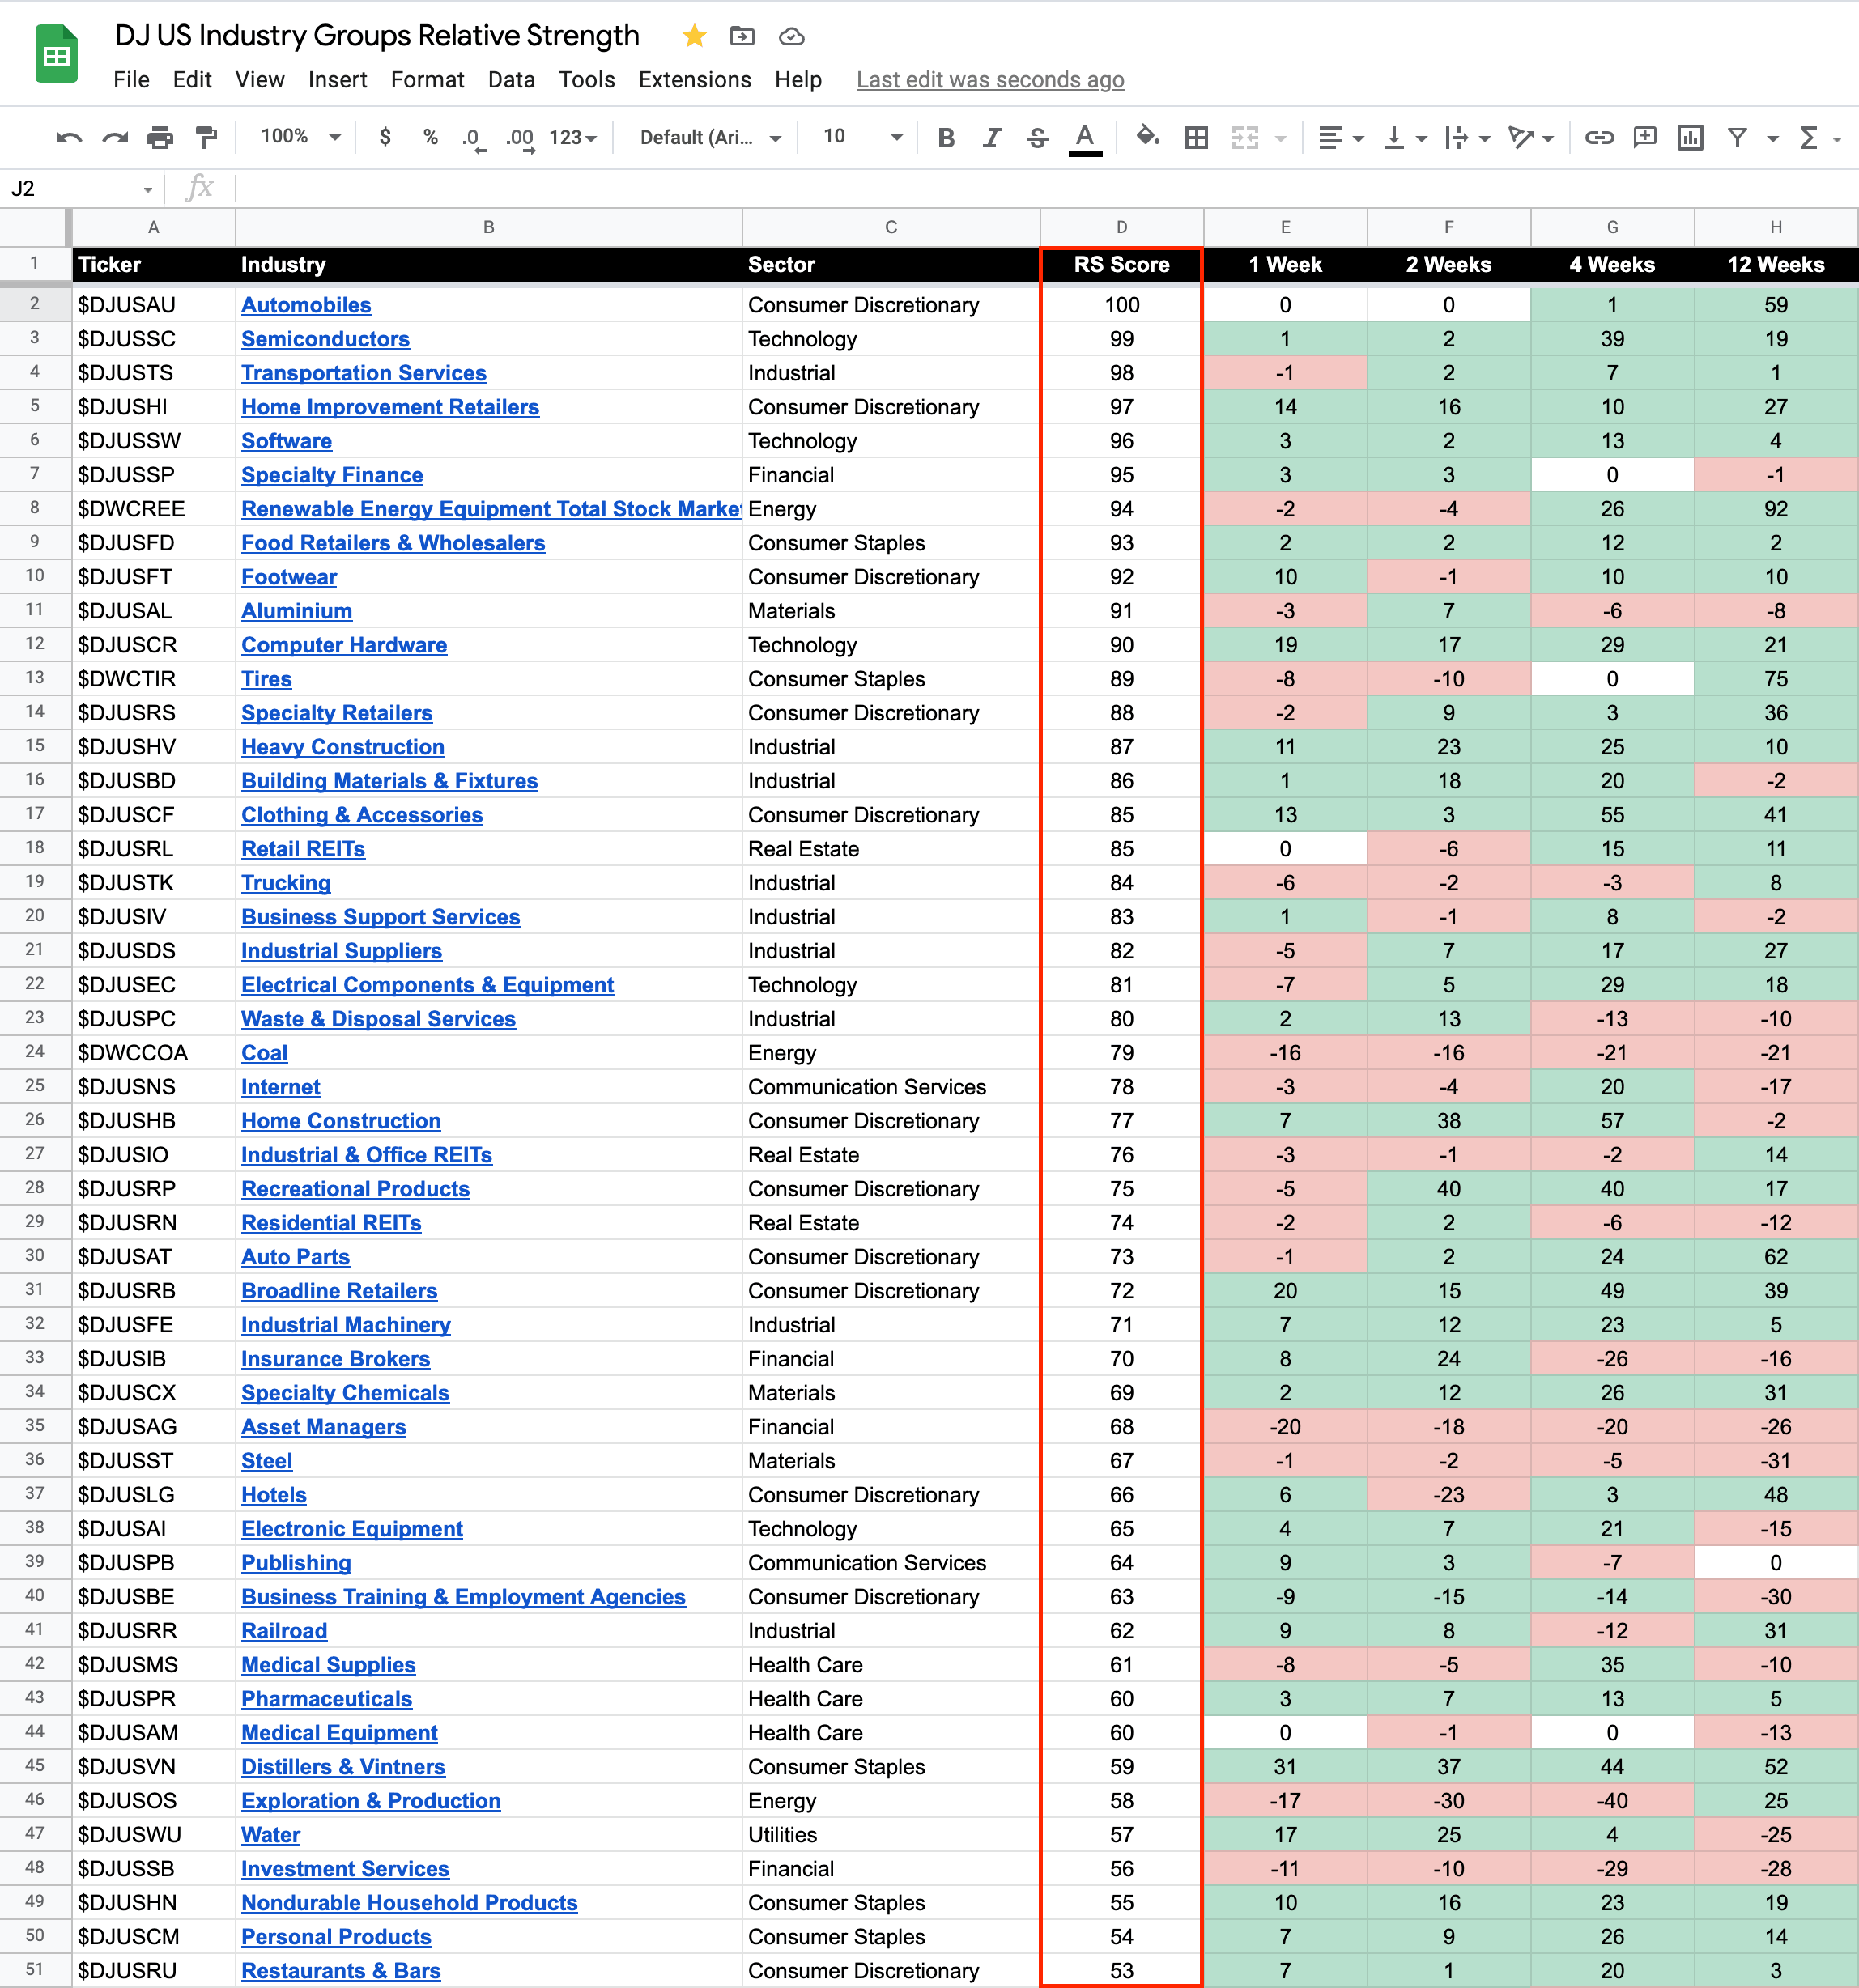
Task: Open the Borders tool
Action: (1196, 138)
